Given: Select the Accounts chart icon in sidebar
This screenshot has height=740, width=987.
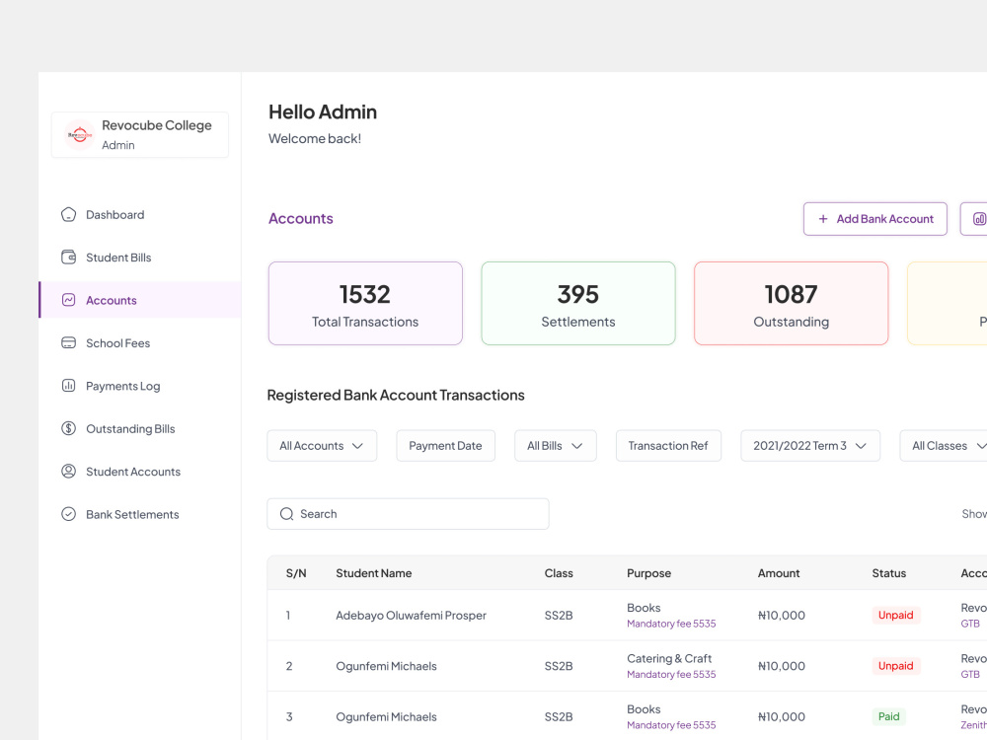Looking at the screenshot, I should [x=69, y=300].
